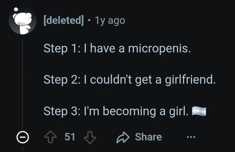Click the dot separator before the timestamp
Screen dimensions: 235x152
click(x=90, y=20)
